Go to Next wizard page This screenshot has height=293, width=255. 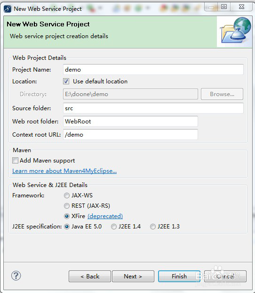point(133,276)
